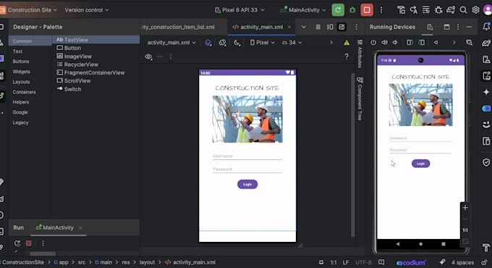Open Pixel device preview dropdown
The image size is (492, 268).
pyautogui.click(x=263, y=43)
